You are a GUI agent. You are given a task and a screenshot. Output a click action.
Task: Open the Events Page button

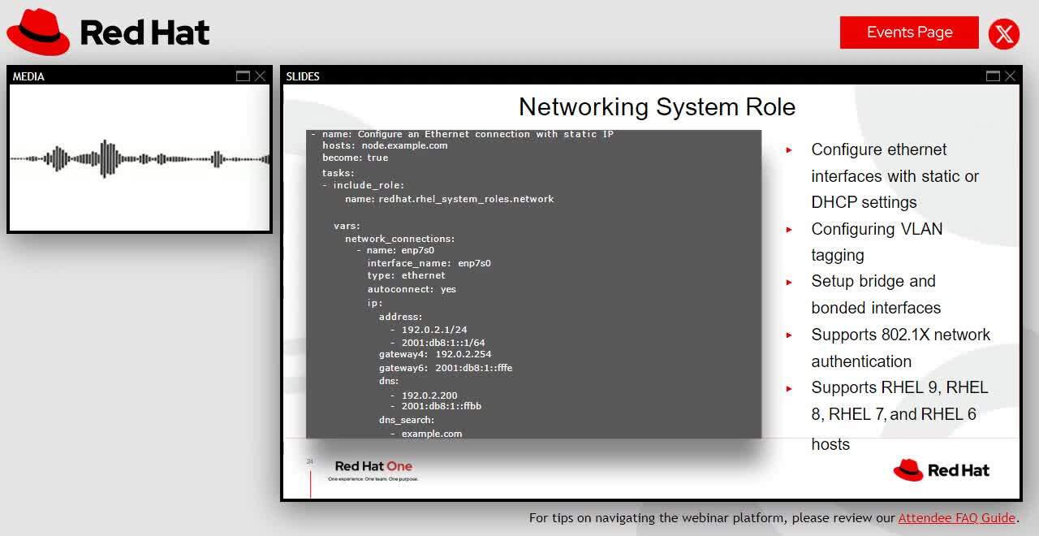pyautogui.click(x=909, y=32)
